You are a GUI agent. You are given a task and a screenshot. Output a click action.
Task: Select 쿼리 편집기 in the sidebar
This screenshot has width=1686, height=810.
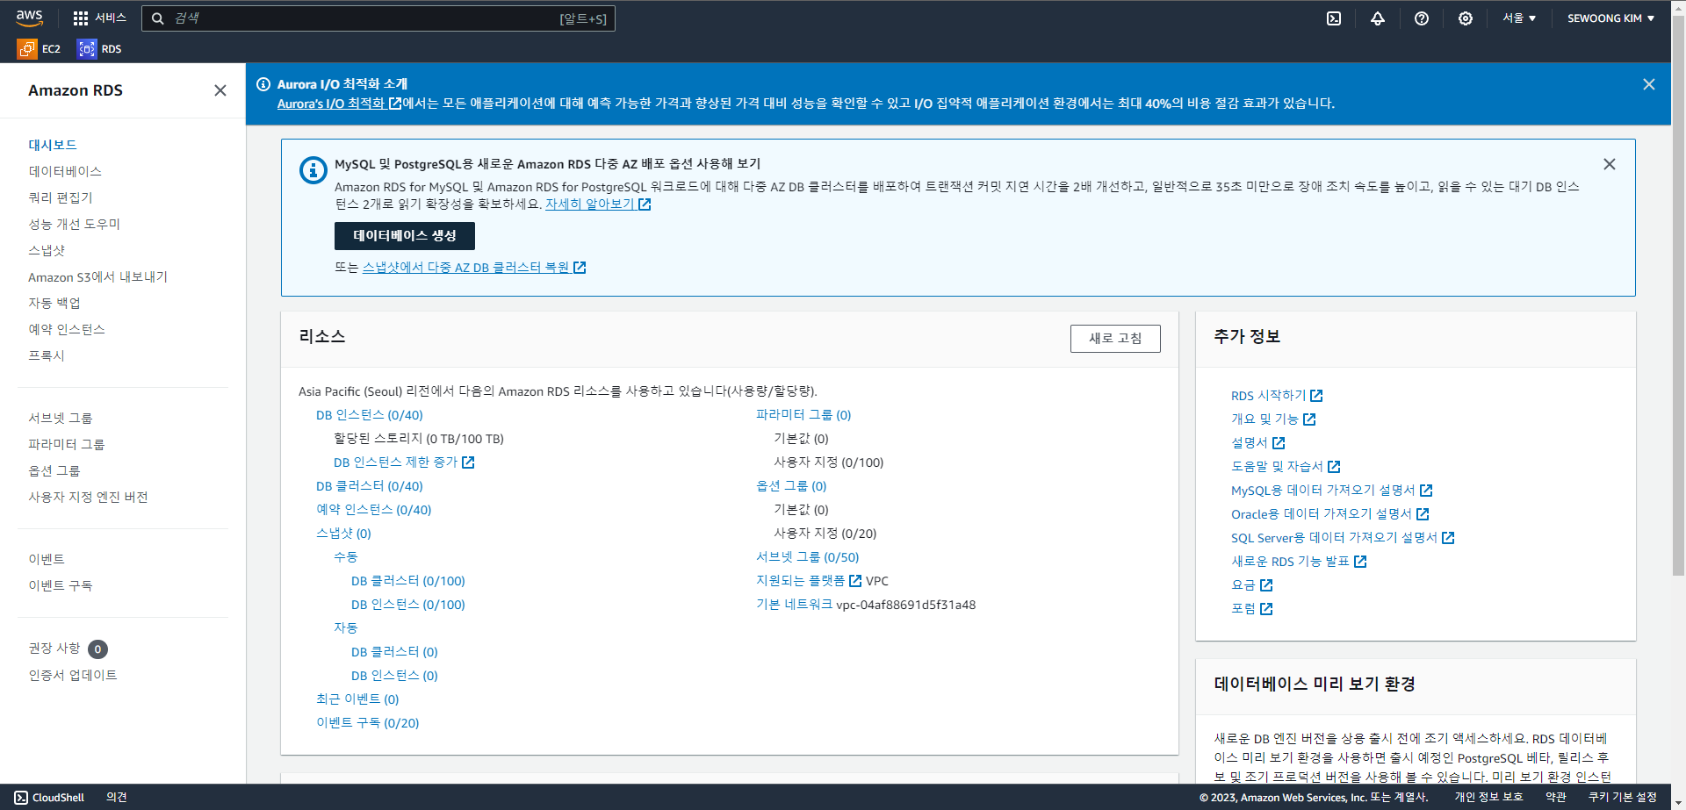point(61,197)
